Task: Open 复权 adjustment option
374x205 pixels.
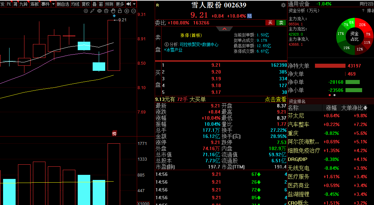Action: (86, 4)
